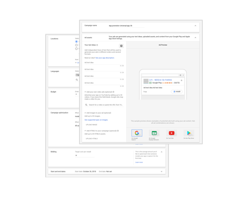The image size is (248, 197).
Task: Click the Languages search magnifier icon
Action: point(77,80)
